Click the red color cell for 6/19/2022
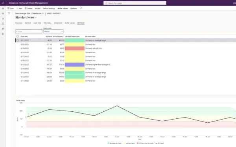Image resolution: width=236 pixels, height=147 pixels. (x=75, y=49)
